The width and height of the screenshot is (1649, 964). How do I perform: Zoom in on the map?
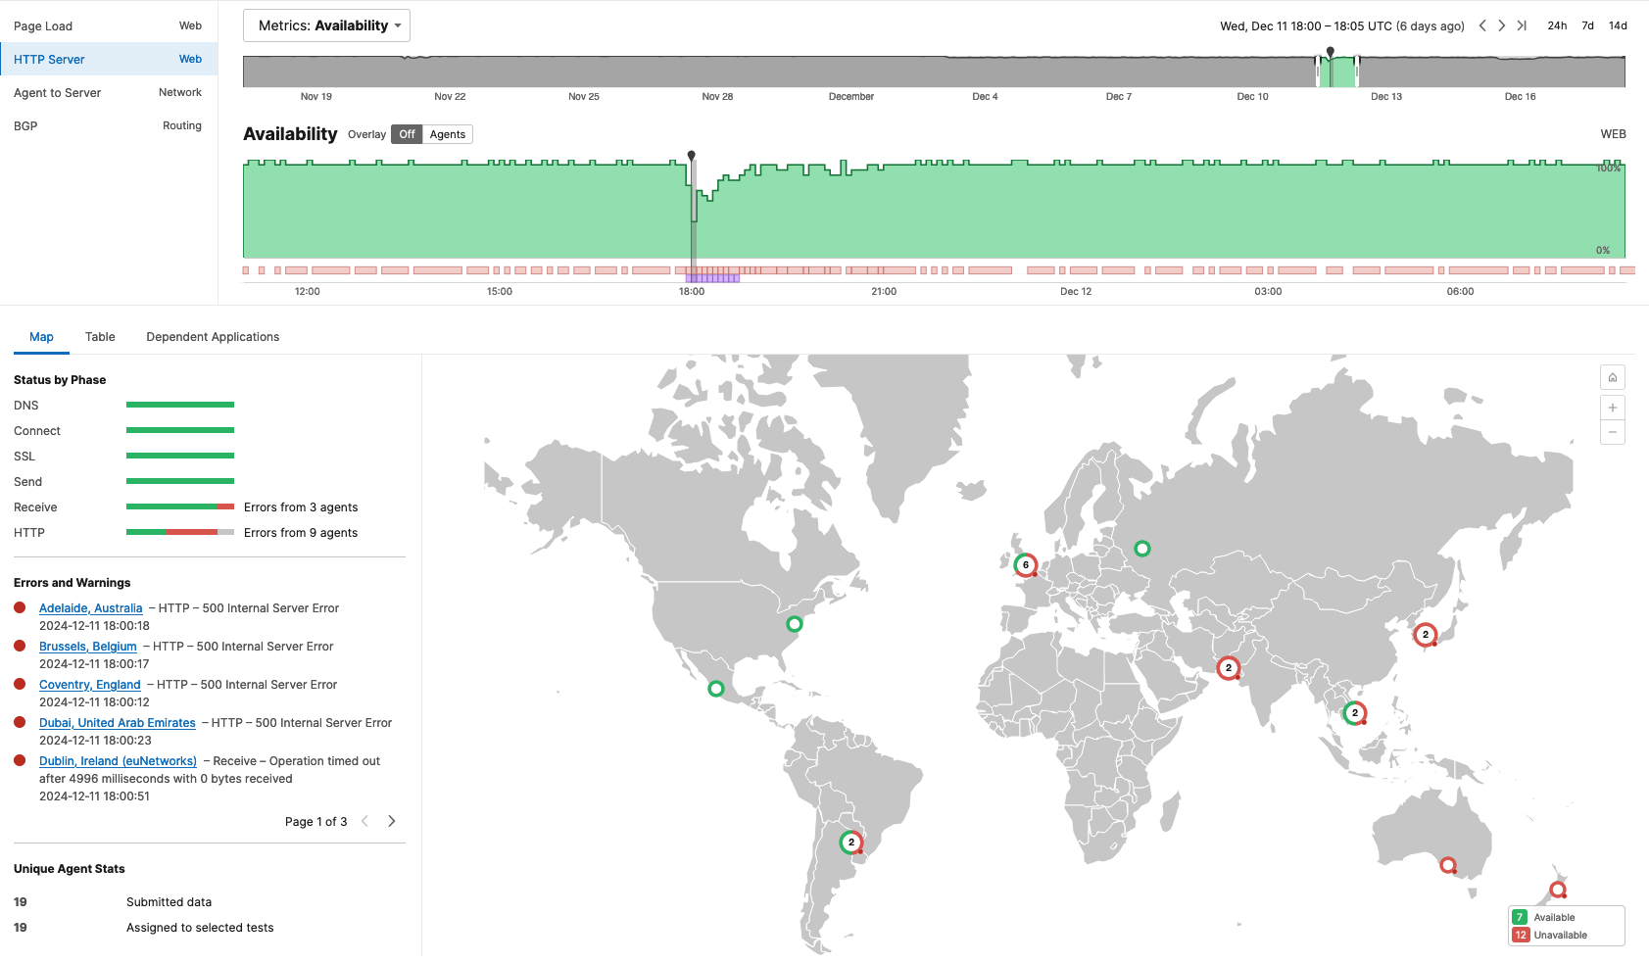1612,408
